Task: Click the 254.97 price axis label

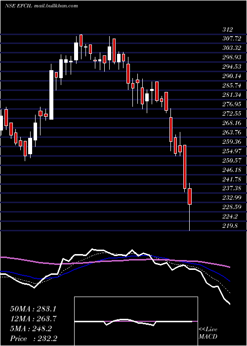Action: pyautogui.click(x=232, y=151)
